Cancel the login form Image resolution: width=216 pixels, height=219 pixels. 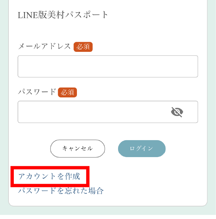(78, 149)
